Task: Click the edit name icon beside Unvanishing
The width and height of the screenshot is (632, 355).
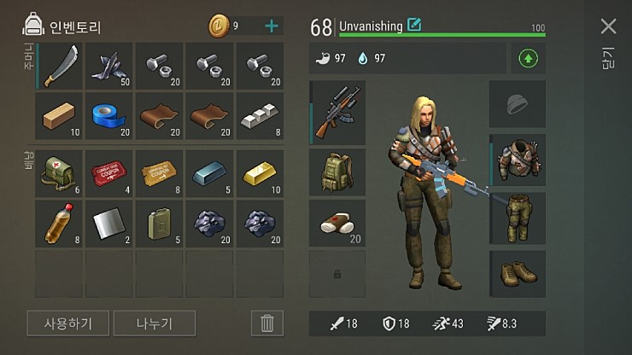Action: pos(414,25)
